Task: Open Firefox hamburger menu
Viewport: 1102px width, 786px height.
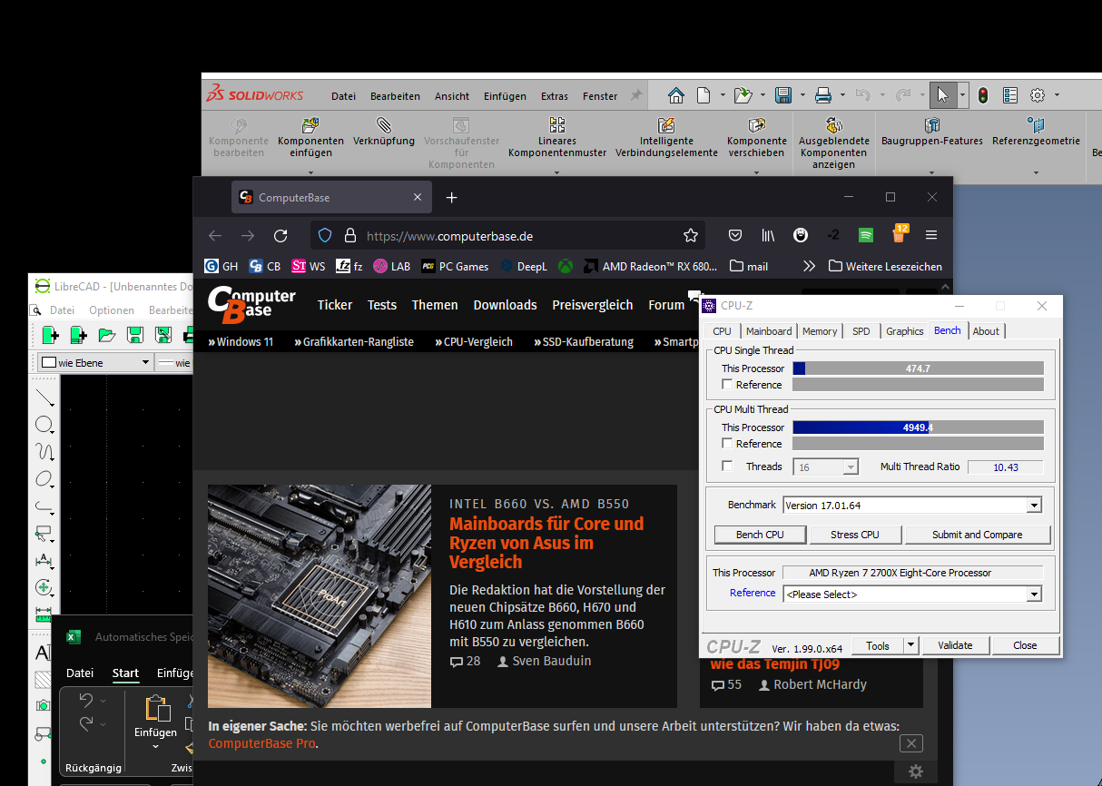Action: tap(930, 236)
